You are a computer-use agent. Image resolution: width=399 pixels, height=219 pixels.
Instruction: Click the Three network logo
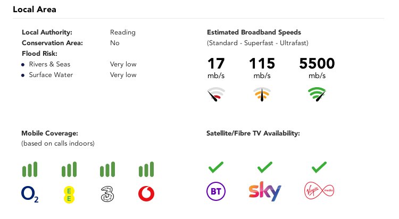[x=107, y=194]
